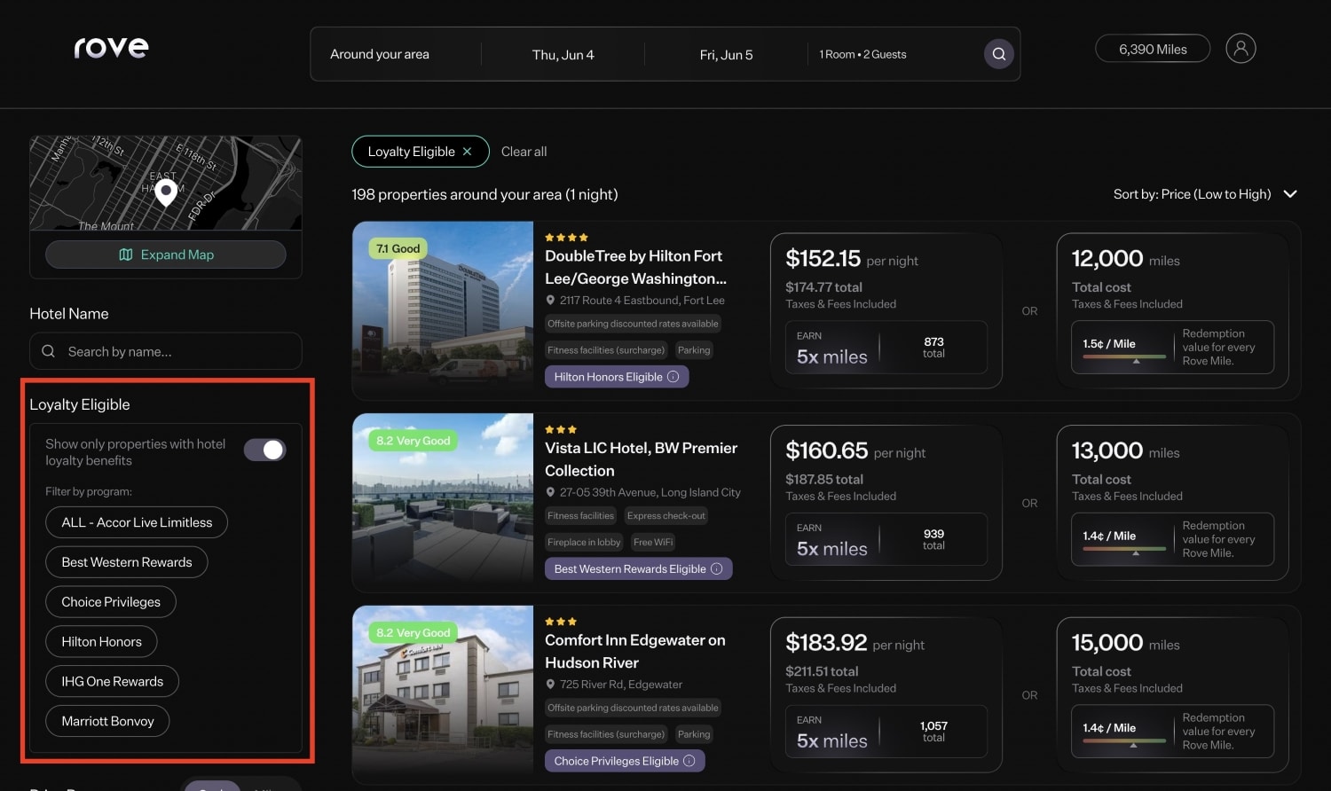Filter by IHG One Rewards program
Viewport: 1331px width, 791px height.
pyautogui.click(x=112, y=681)
